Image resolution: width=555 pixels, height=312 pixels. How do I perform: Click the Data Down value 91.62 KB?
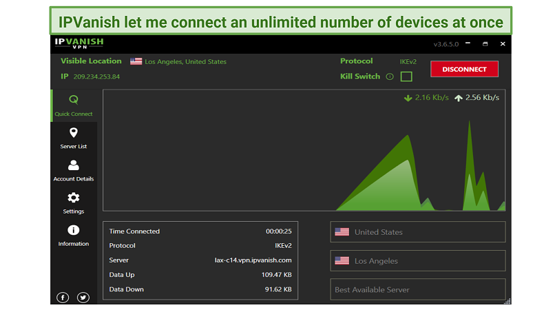coord(279,289)
